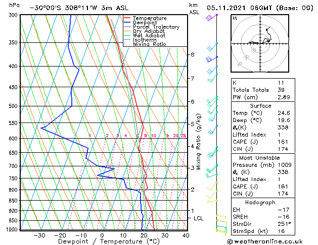Click the LCL marker label
Image resolution: width=318 pixels, height=245 pixels.
tap(198, 218)
